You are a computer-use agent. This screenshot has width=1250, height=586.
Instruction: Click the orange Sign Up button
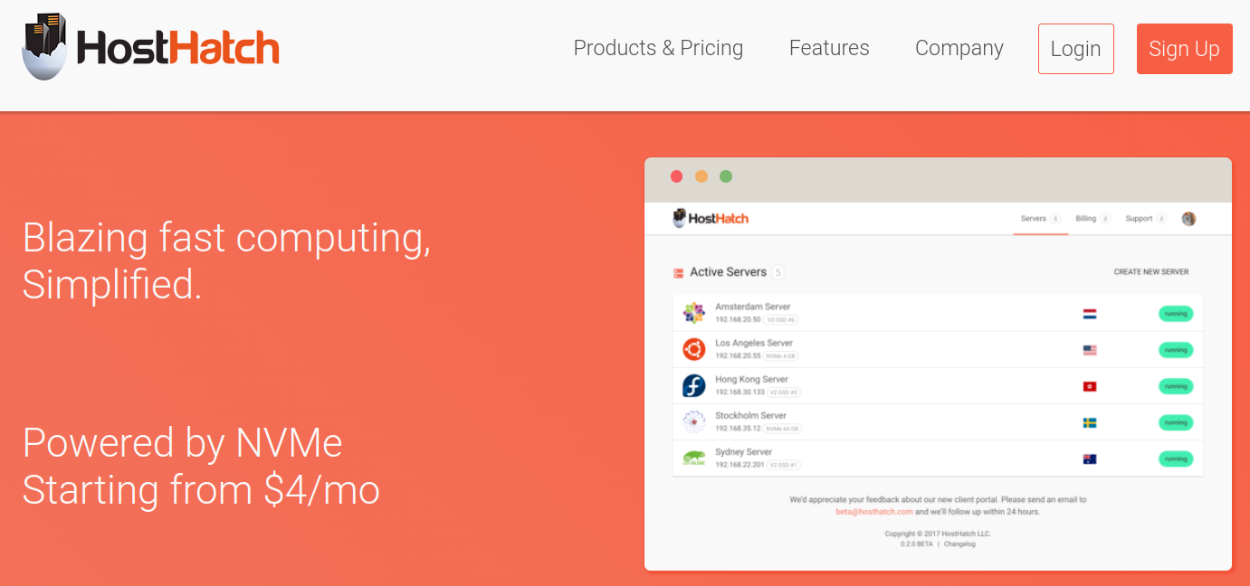click(1185, 49)
